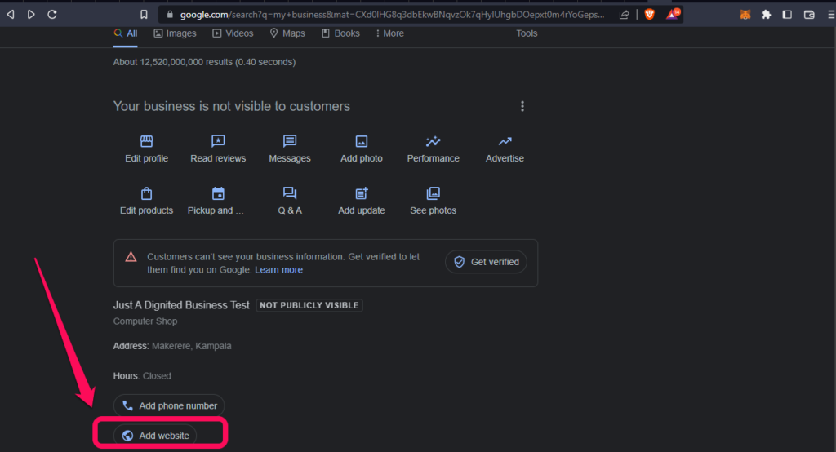Open the three-dot business options menu
Screen dimensions: 836x452
coord(522,106)
